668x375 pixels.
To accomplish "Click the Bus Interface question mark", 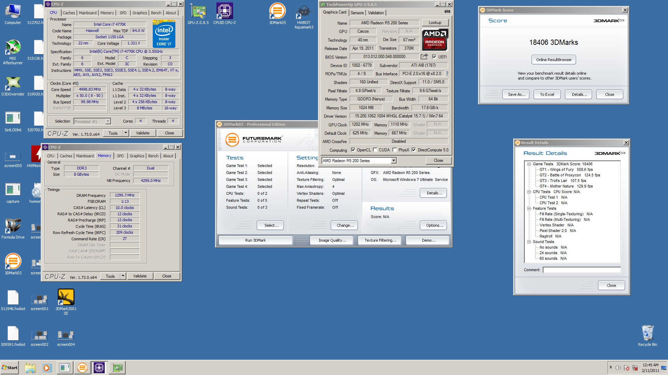I will tap(447, 74).
